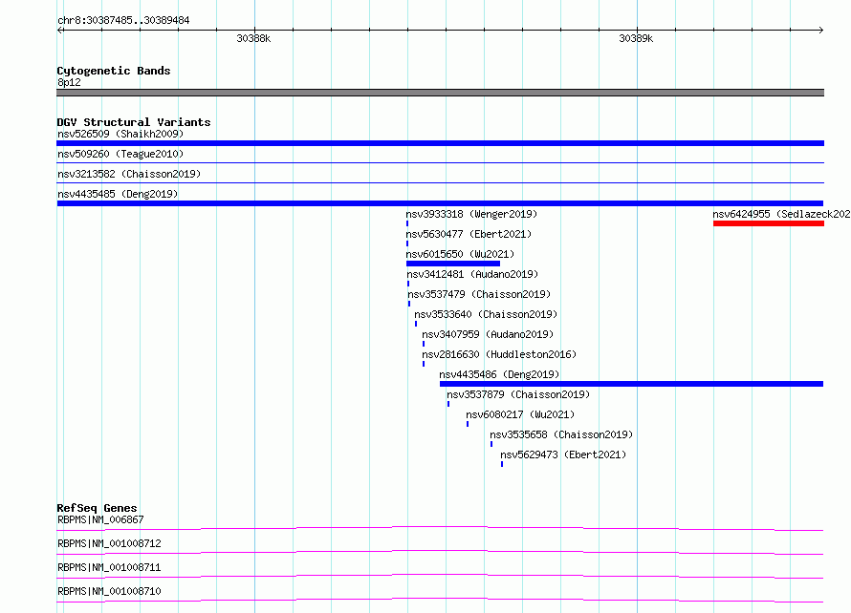
Task: Click the nsv3535658 (Chaisson2019) label
Action: [x=561, y=434]
